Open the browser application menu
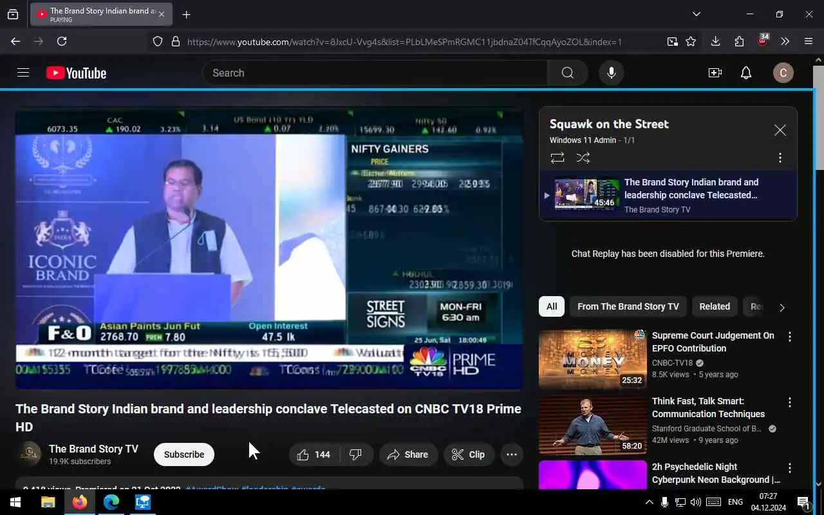Screen dimensions: 824x515 point(809,41)
